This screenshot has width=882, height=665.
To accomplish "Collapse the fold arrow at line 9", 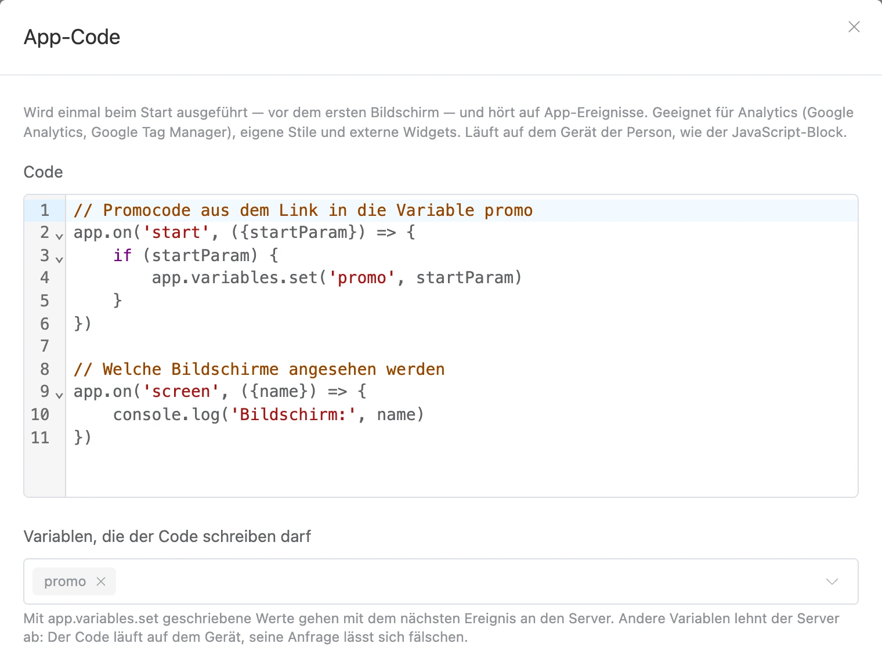I will (59, 395).
